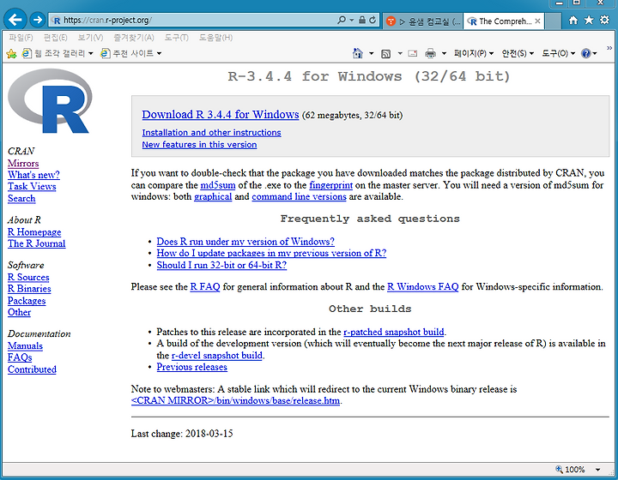Click the Print icon in command bar
The image size is (618, 480).
pos(430,53)
